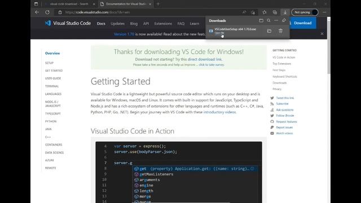Click the address bar URL field
The height and width of the screenshot is (203, 361).
pos(147,12)
